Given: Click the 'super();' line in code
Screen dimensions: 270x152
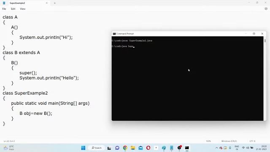Looking at the screenshot, I should (28, 73).
